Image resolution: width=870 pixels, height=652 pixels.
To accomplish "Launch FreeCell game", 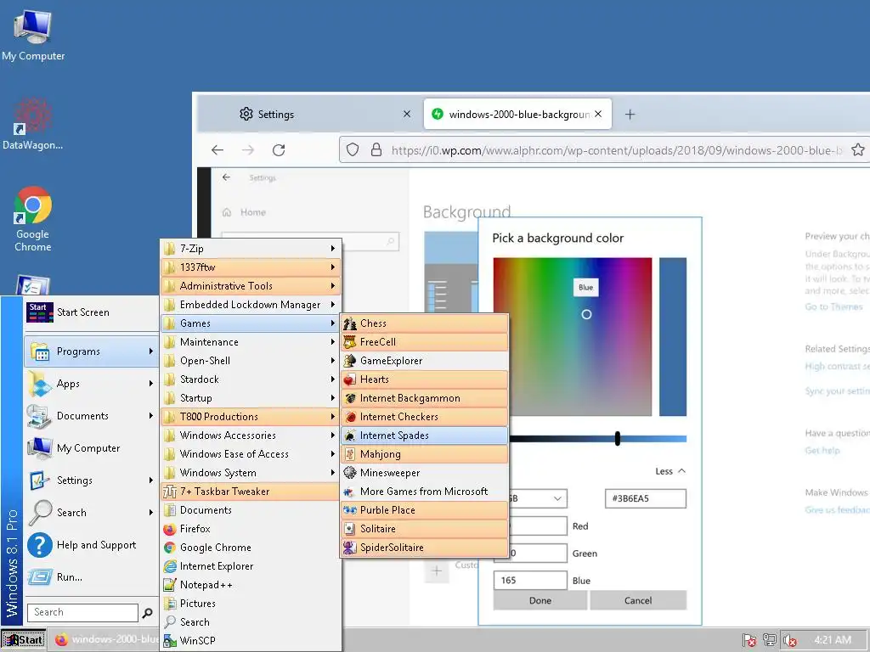I will (x=425, y=342).
